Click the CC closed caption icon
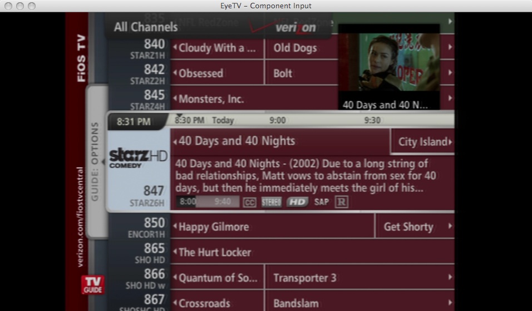Screen dimensions: 532x311 point(250,203)
